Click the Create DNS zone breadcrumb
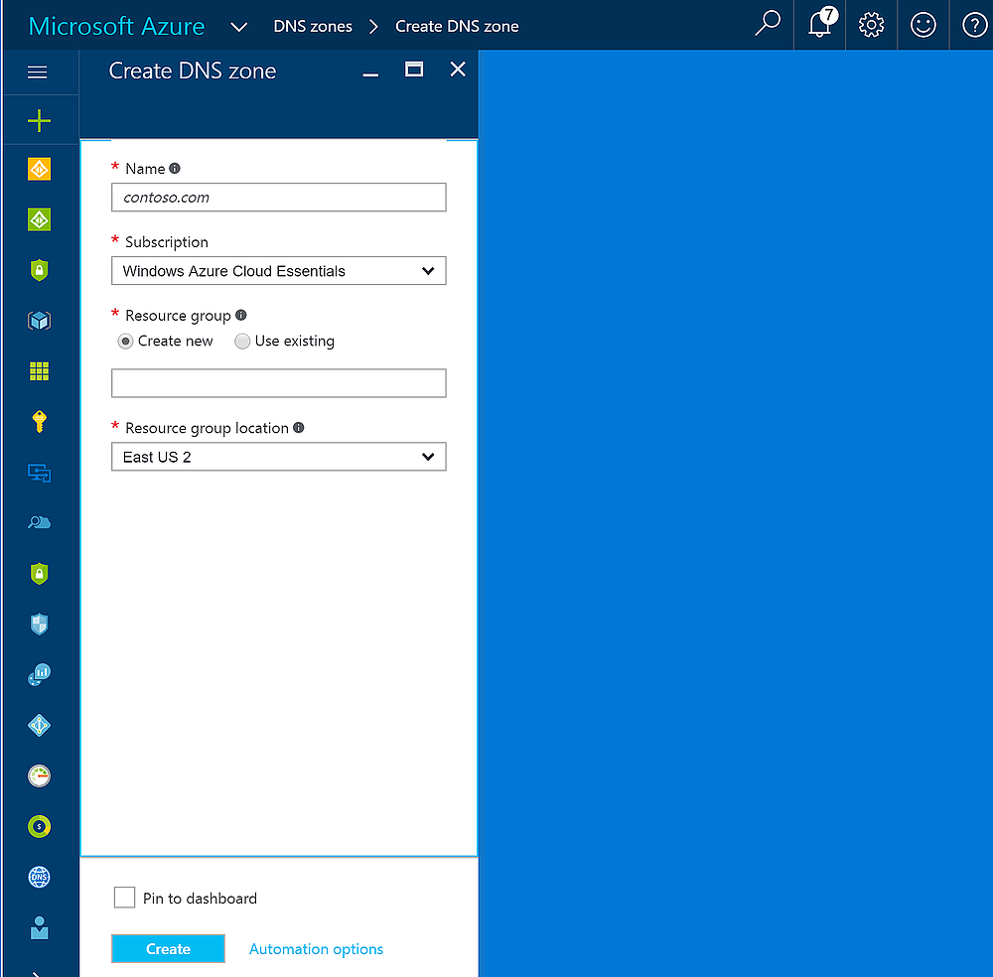Image resolution: width=993 pixels, height=977 pixels. click(457, 27)
